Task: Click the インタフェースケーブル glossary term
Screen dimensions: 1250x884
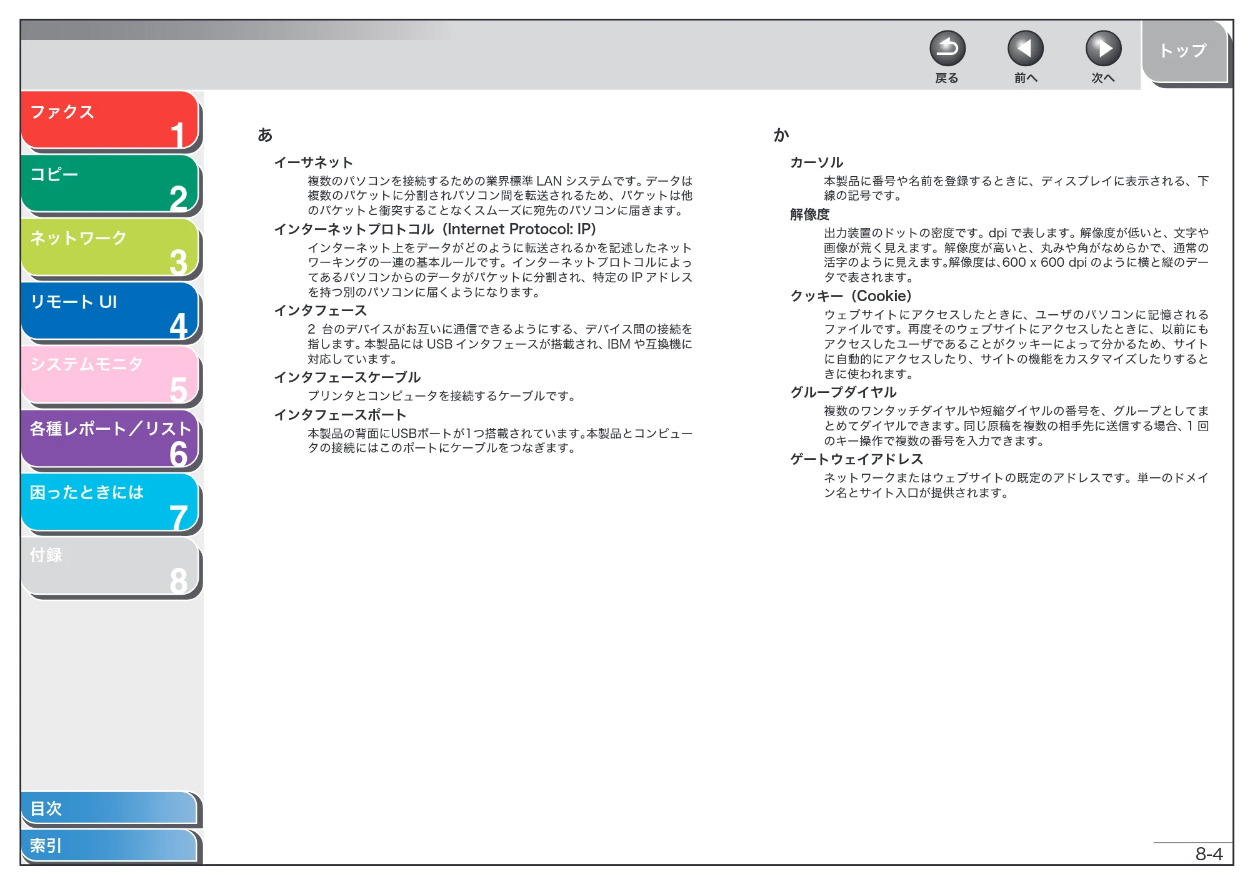Action: point(347,377)
